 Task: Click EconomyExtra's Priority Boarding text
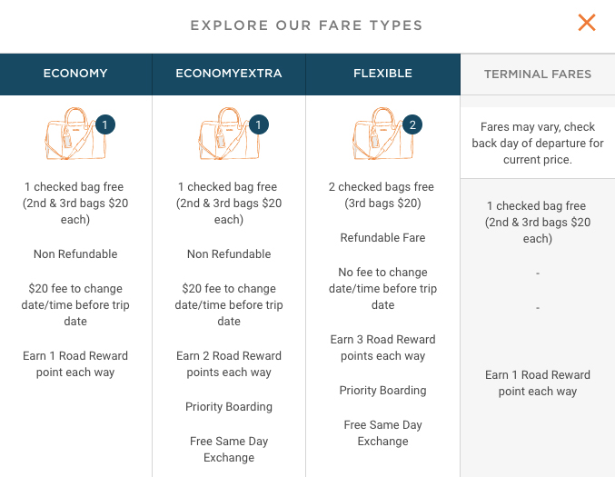pyautogui.click(x=229, y=407)
